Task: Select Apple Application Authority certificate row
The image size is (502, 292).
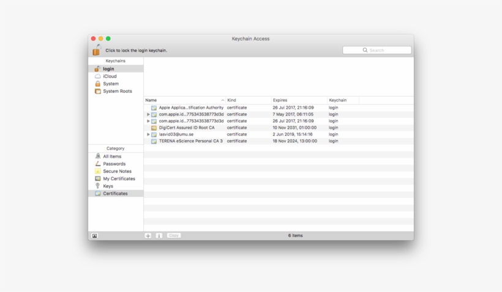Action: 279,108
